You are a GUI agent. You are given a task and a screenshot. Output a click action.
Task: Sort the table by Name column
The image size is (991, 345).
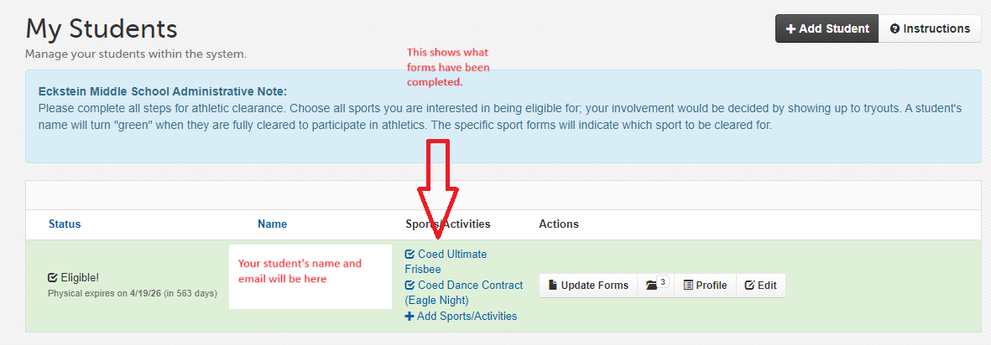[273, 224]
